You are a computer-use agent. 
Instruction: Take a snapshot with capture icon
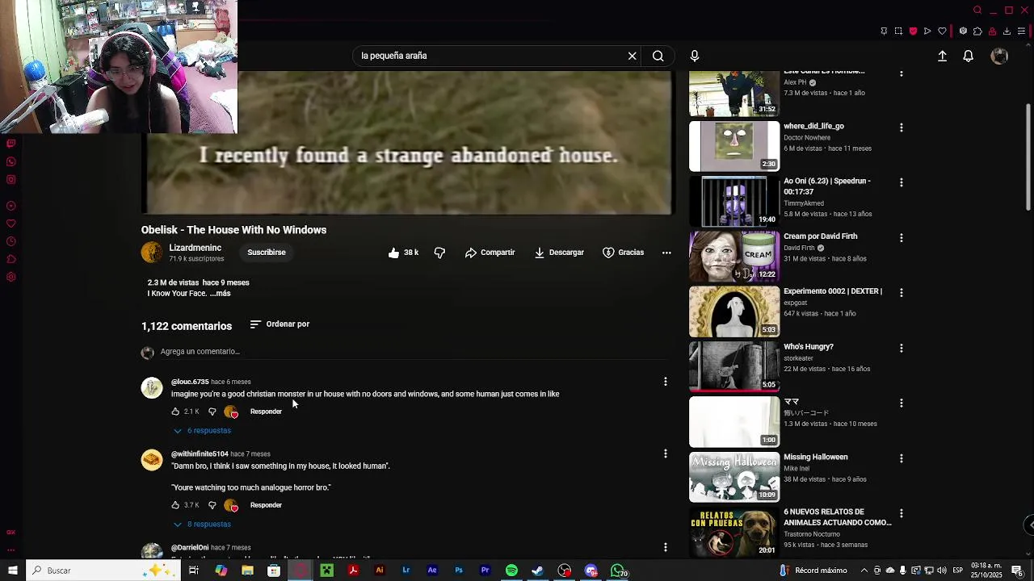(898, 31)
